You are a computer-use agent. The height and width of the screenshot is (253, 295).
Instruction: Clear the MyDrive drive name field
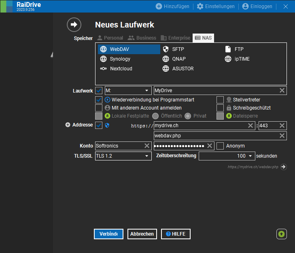click(x=282, y=91)
